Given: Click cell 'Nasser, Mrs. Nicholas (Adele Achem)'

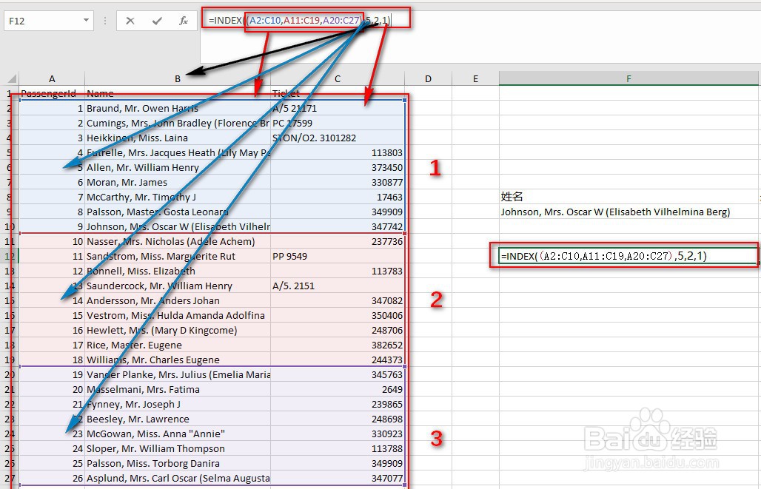Looking at the screenshot, I should point(178,242).
